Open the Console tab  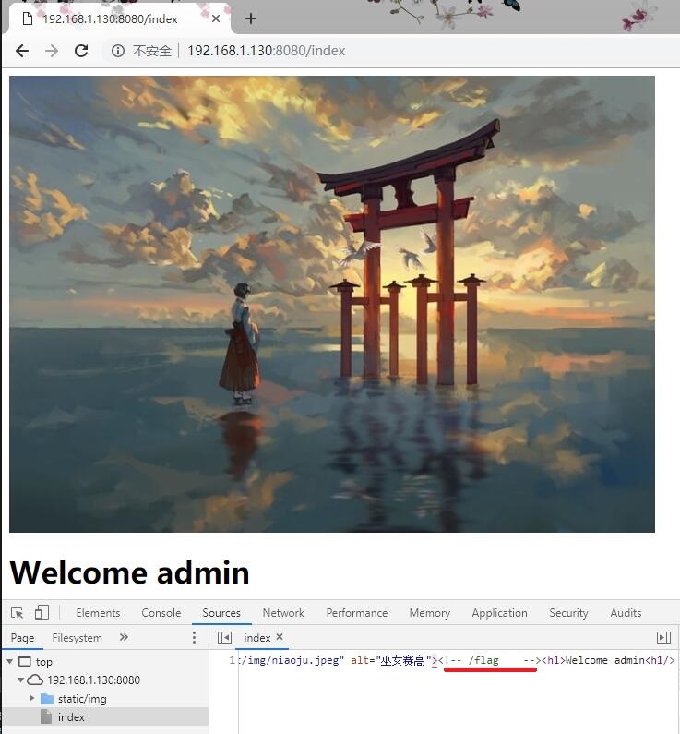click(x=161, y=613)
